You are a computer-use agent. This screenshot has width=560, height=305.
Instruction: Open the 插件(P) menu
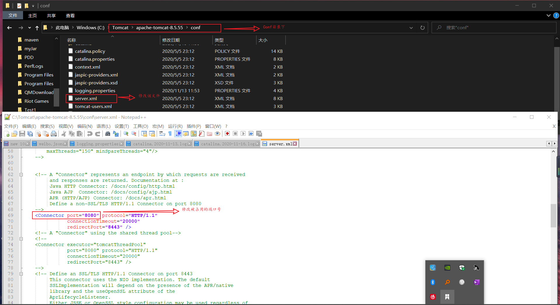pos(194,126)
